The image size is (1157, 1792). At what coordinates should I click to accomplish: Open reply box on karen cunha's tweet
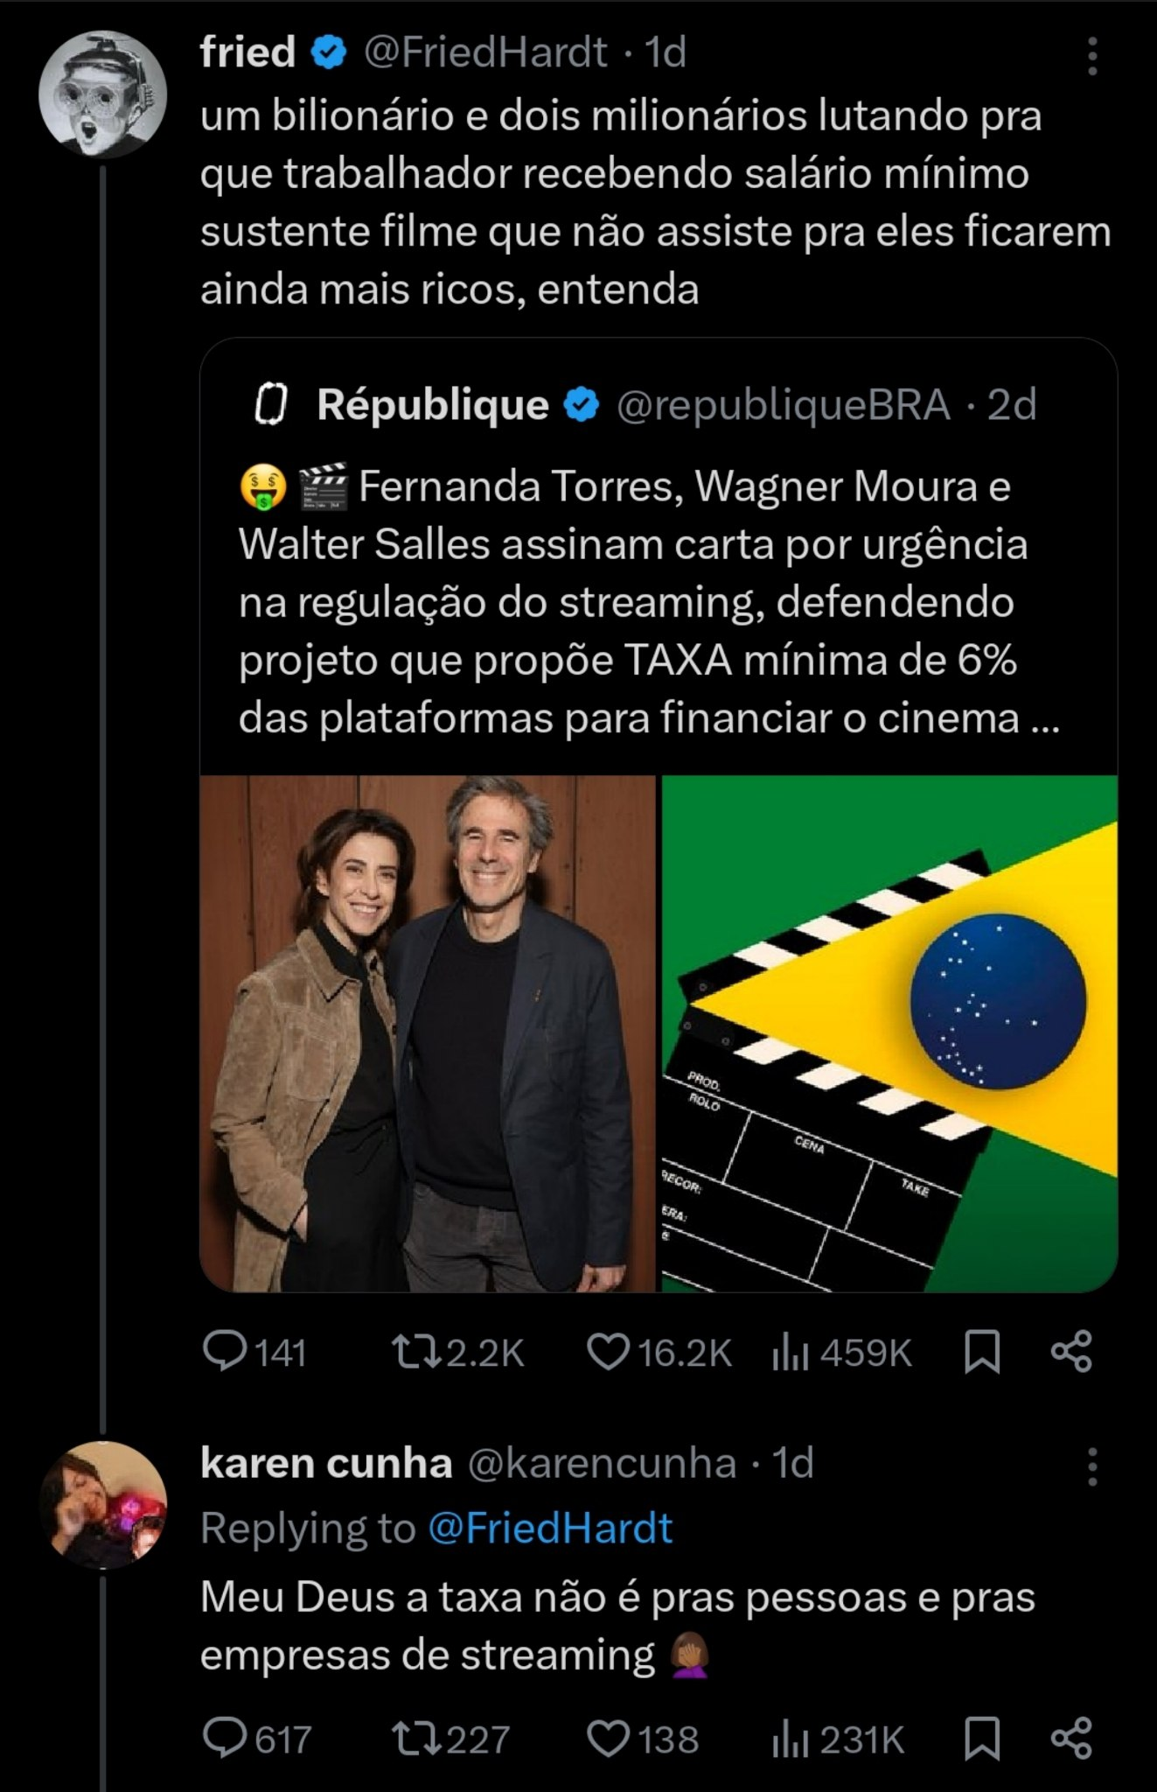tap(225, 1739)
